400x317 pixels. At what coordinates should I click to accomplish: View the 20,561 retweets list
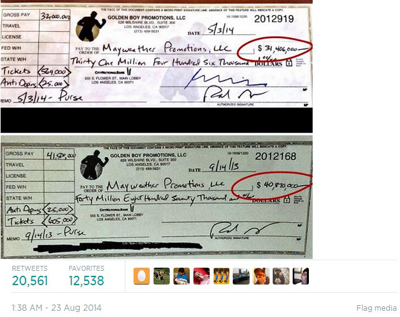tap(30, 281)
